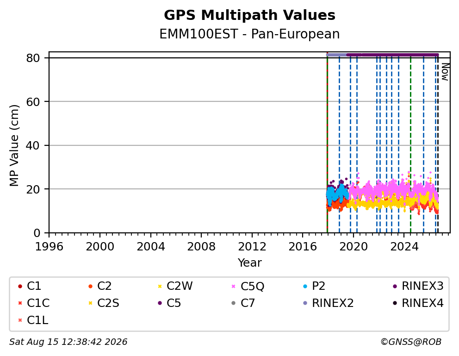Viewport: 459px width, 356px height.
Task: Click the C5Q pink cross marker
Action: tap(233, 286)
